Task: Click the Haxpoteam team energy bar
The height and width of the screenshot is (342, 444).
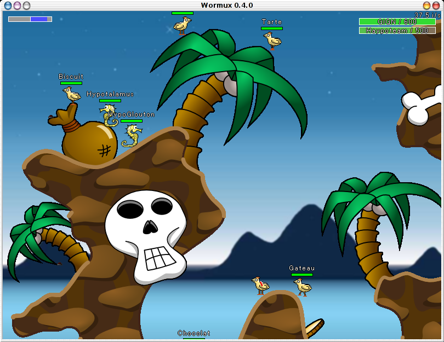Action: pos(397,31)
